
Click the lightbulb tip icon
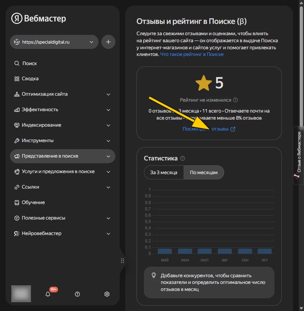154,275
